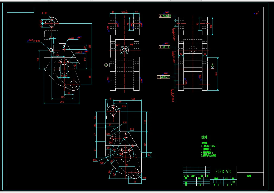Screen dimensions: 274x193
Task: Click the Φ0.06 B frame beside Φ40H7
Action: click(163, 77)
